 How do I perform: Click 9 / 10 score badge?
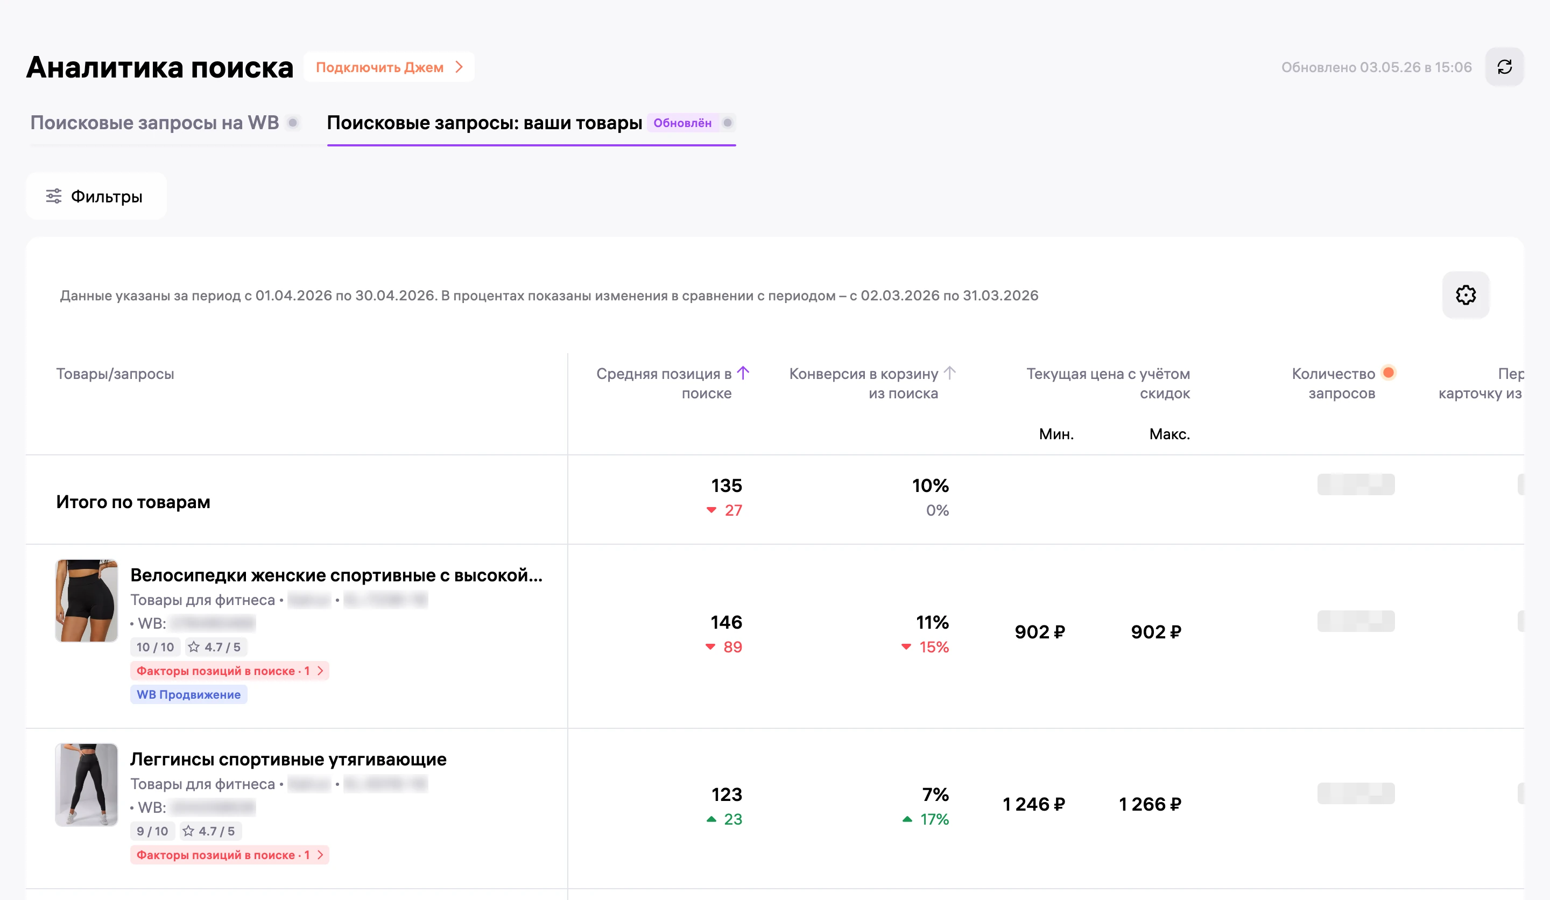point(152,831)
